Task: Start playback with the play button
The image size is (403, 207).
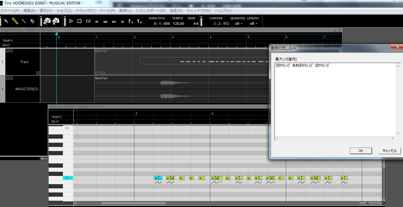Action: pos(71,21)
